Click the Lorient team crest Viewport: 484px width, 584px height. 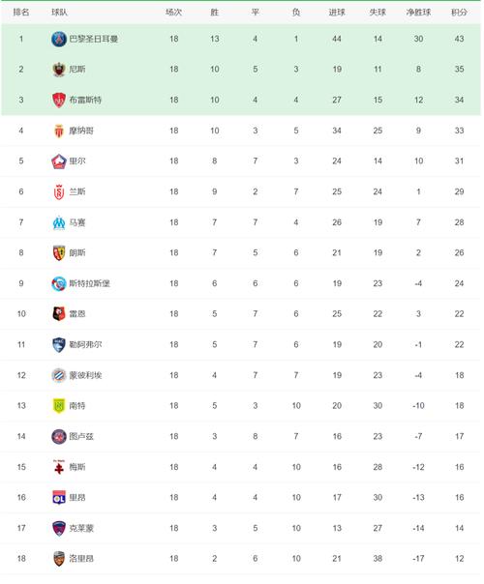(58, 559)
